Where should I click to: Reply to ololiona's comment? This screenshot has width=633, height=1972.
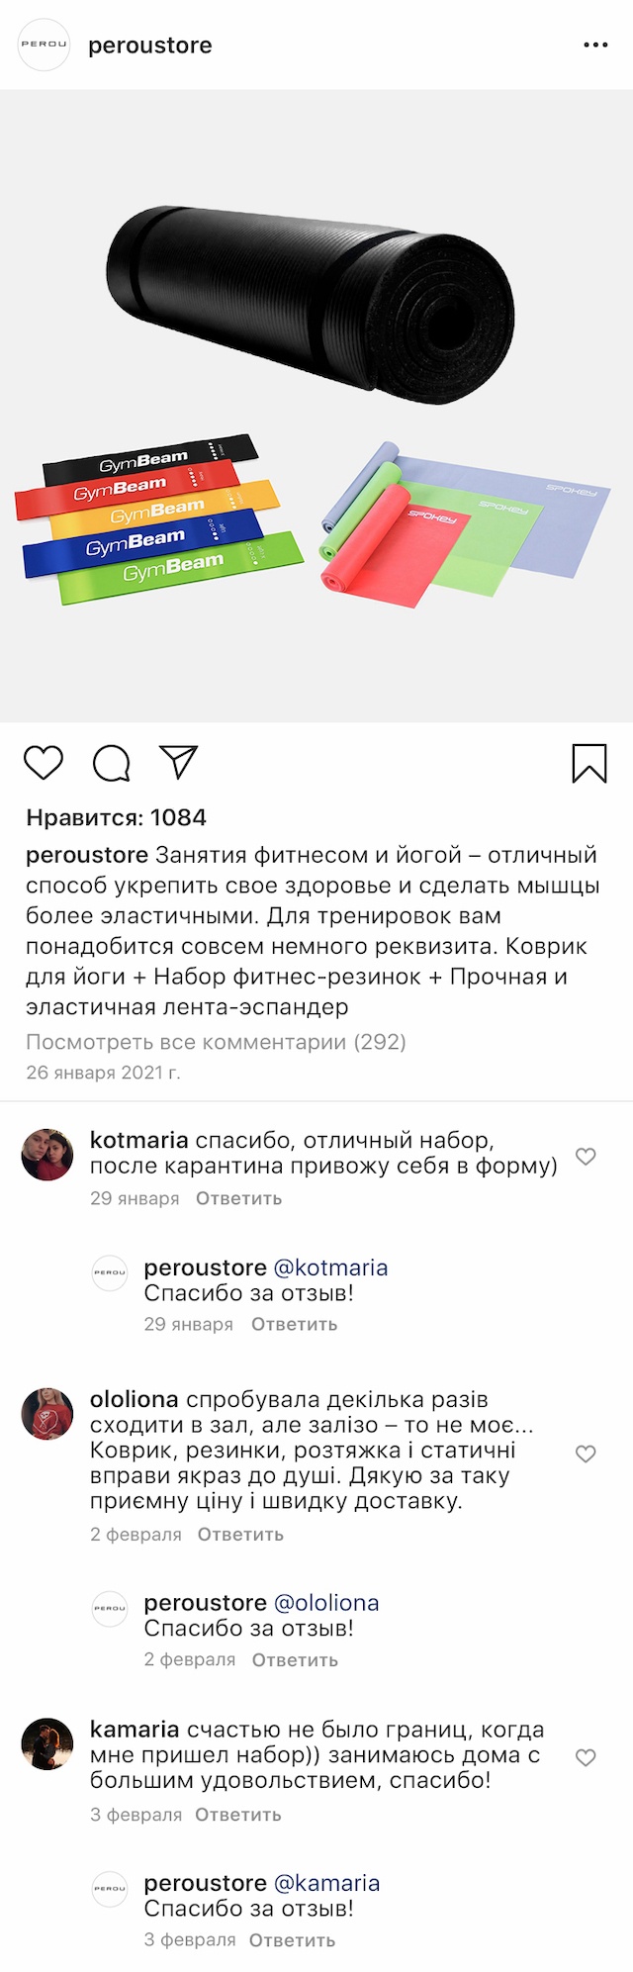[240, 1535]
